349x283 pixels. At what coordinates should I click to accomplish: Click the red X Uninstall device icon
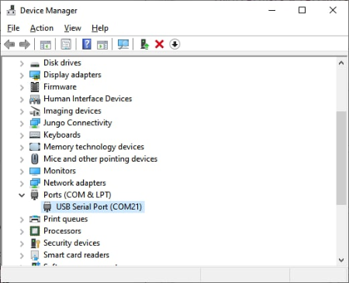pos(159,44)
